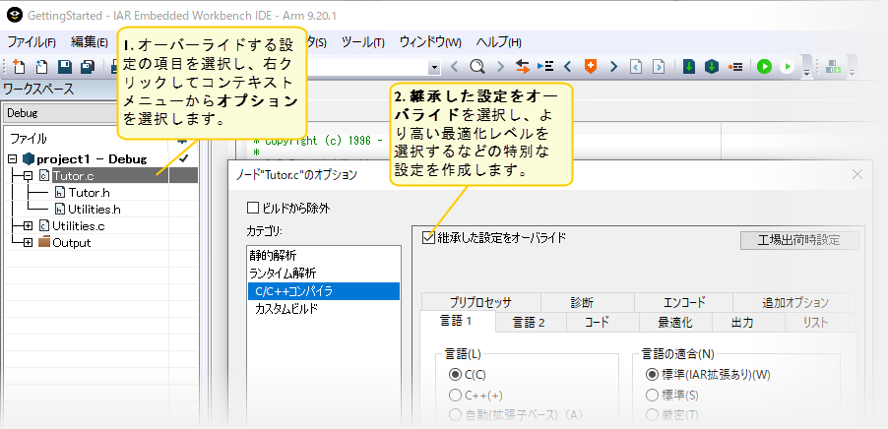Select the 標準(IAR拡張あり) radio button
The image size is (888, 429).
coord(652,374)
